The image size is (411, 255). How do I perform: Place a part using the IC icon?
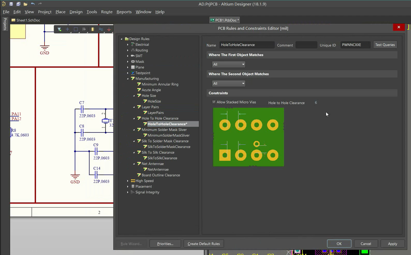click(93, 29)
